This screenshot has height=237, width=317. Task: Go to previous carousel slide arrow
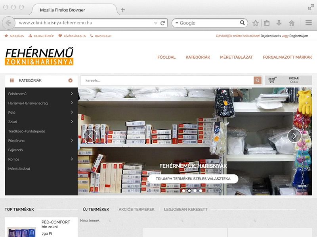point(90,136)
